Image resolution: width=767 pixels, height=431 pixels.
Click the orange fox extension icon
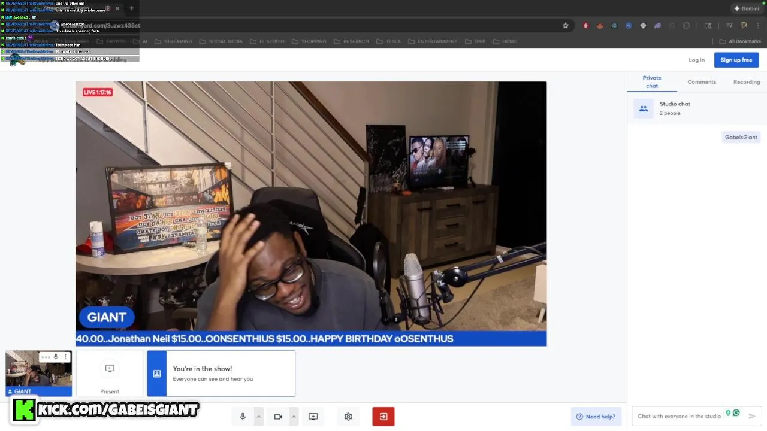click(600, 26)
